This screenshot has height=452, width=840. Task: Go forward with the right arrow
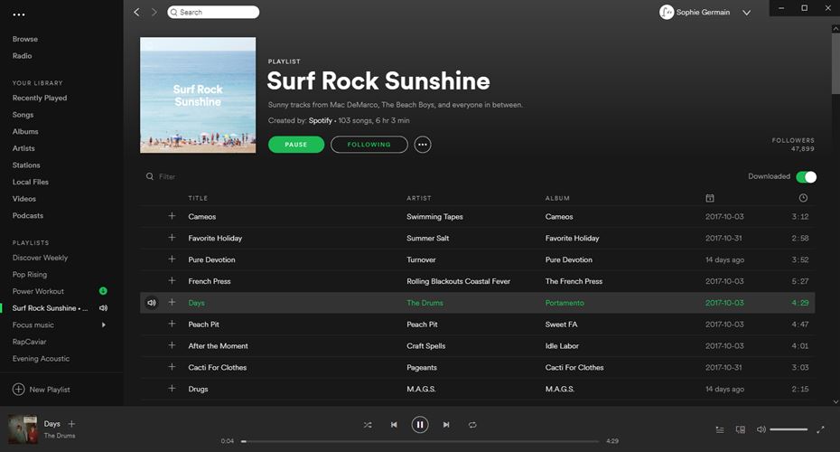154,12
